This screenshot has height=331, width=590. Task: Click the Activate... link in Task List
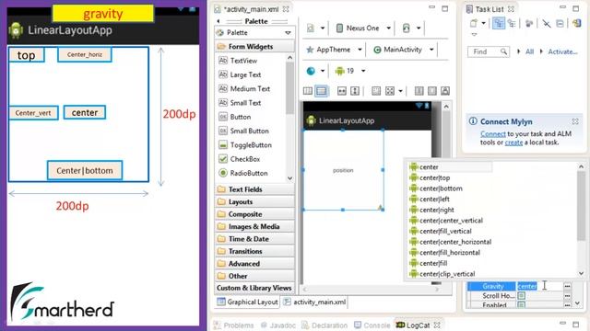pyautogui.click(x=562, y=51)
